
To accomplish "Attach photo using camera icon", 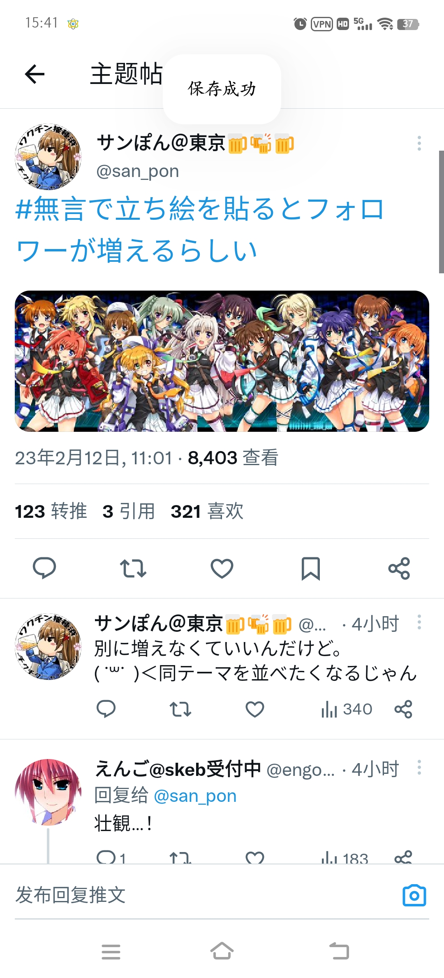I will (414, 895).
